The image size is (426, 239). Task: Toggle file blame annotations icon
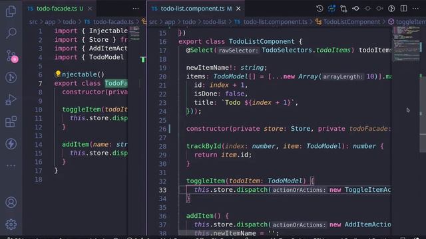coord(331,9)
